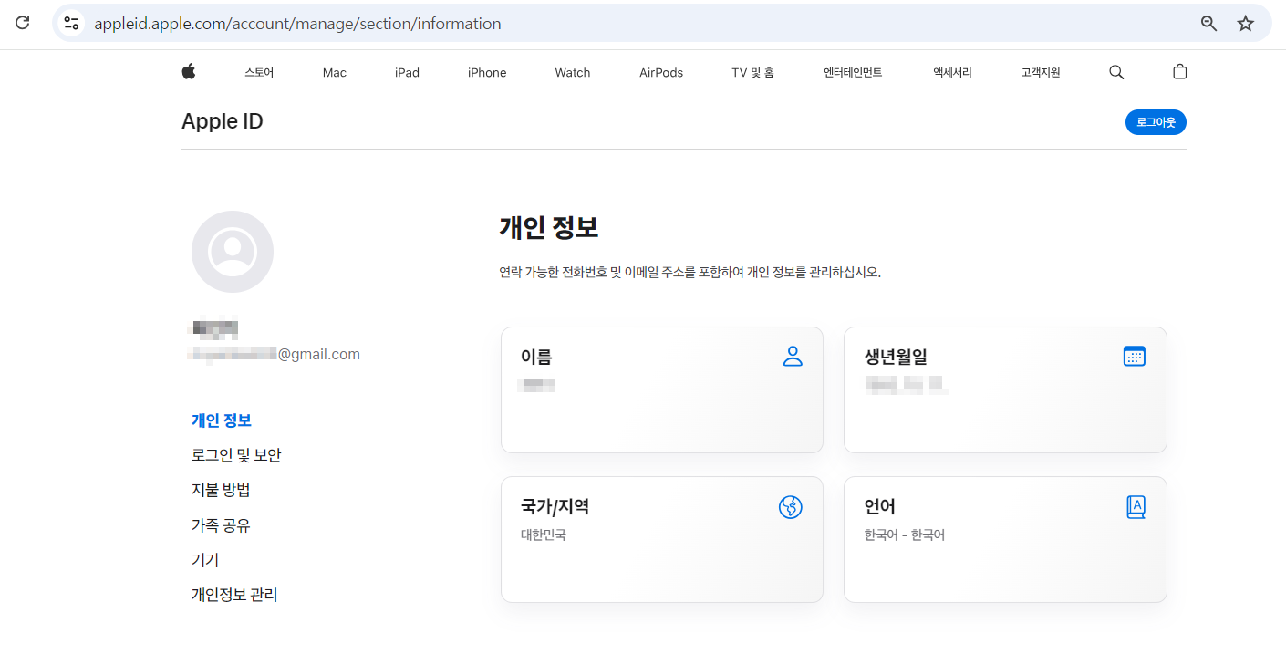Open the 고객지원 menu item
This screenshot has height=654, width=1286.
1041,72
